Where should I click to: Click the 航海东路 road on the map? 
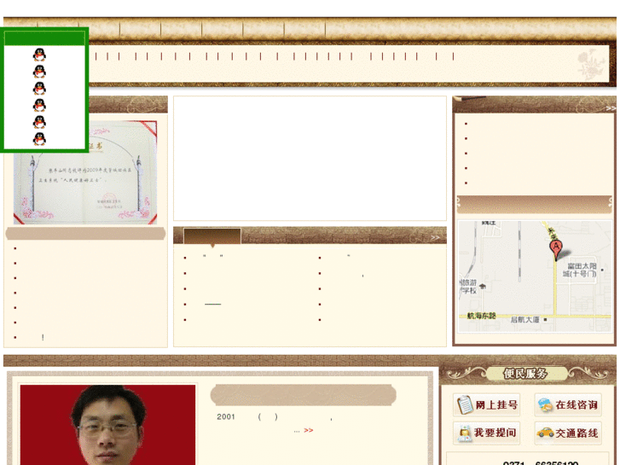(x=481, y=316)
